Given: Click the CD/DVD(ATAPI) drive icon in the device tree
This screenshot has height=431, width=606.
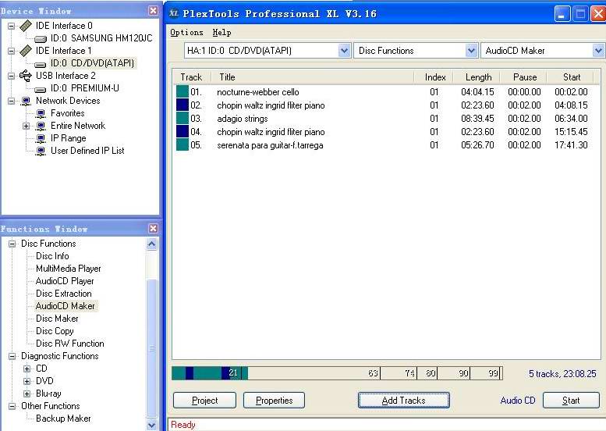Looking at the screenshot, I should (x=41, y=64).
